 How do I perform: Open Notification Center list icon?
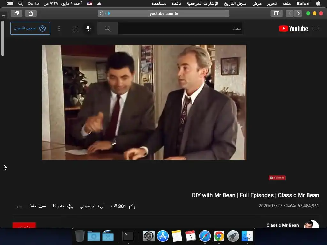pyautogui.click(x=10, y=3)
